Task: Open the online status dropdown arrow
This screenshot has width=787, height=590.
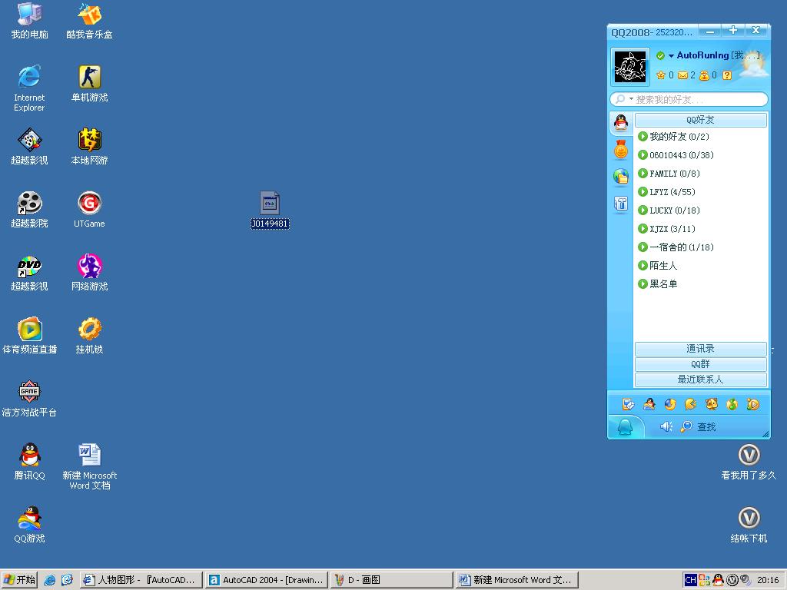Action: [671, 56]
